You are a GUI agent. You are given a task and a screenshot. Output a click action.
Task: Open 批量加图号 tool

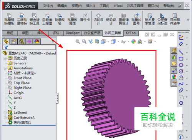click(x=136, y=19)
